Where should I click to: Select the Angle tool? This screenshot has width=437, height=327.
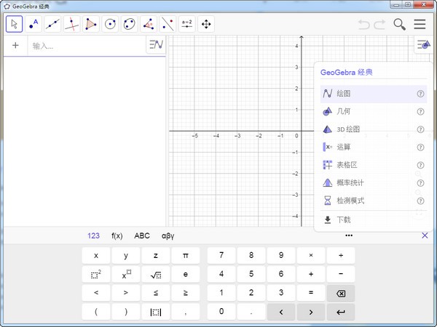(x=149, y=24)
